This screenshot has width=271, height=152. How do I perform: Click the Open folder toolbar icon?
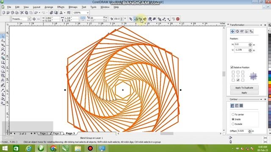(x=8, y=13)
